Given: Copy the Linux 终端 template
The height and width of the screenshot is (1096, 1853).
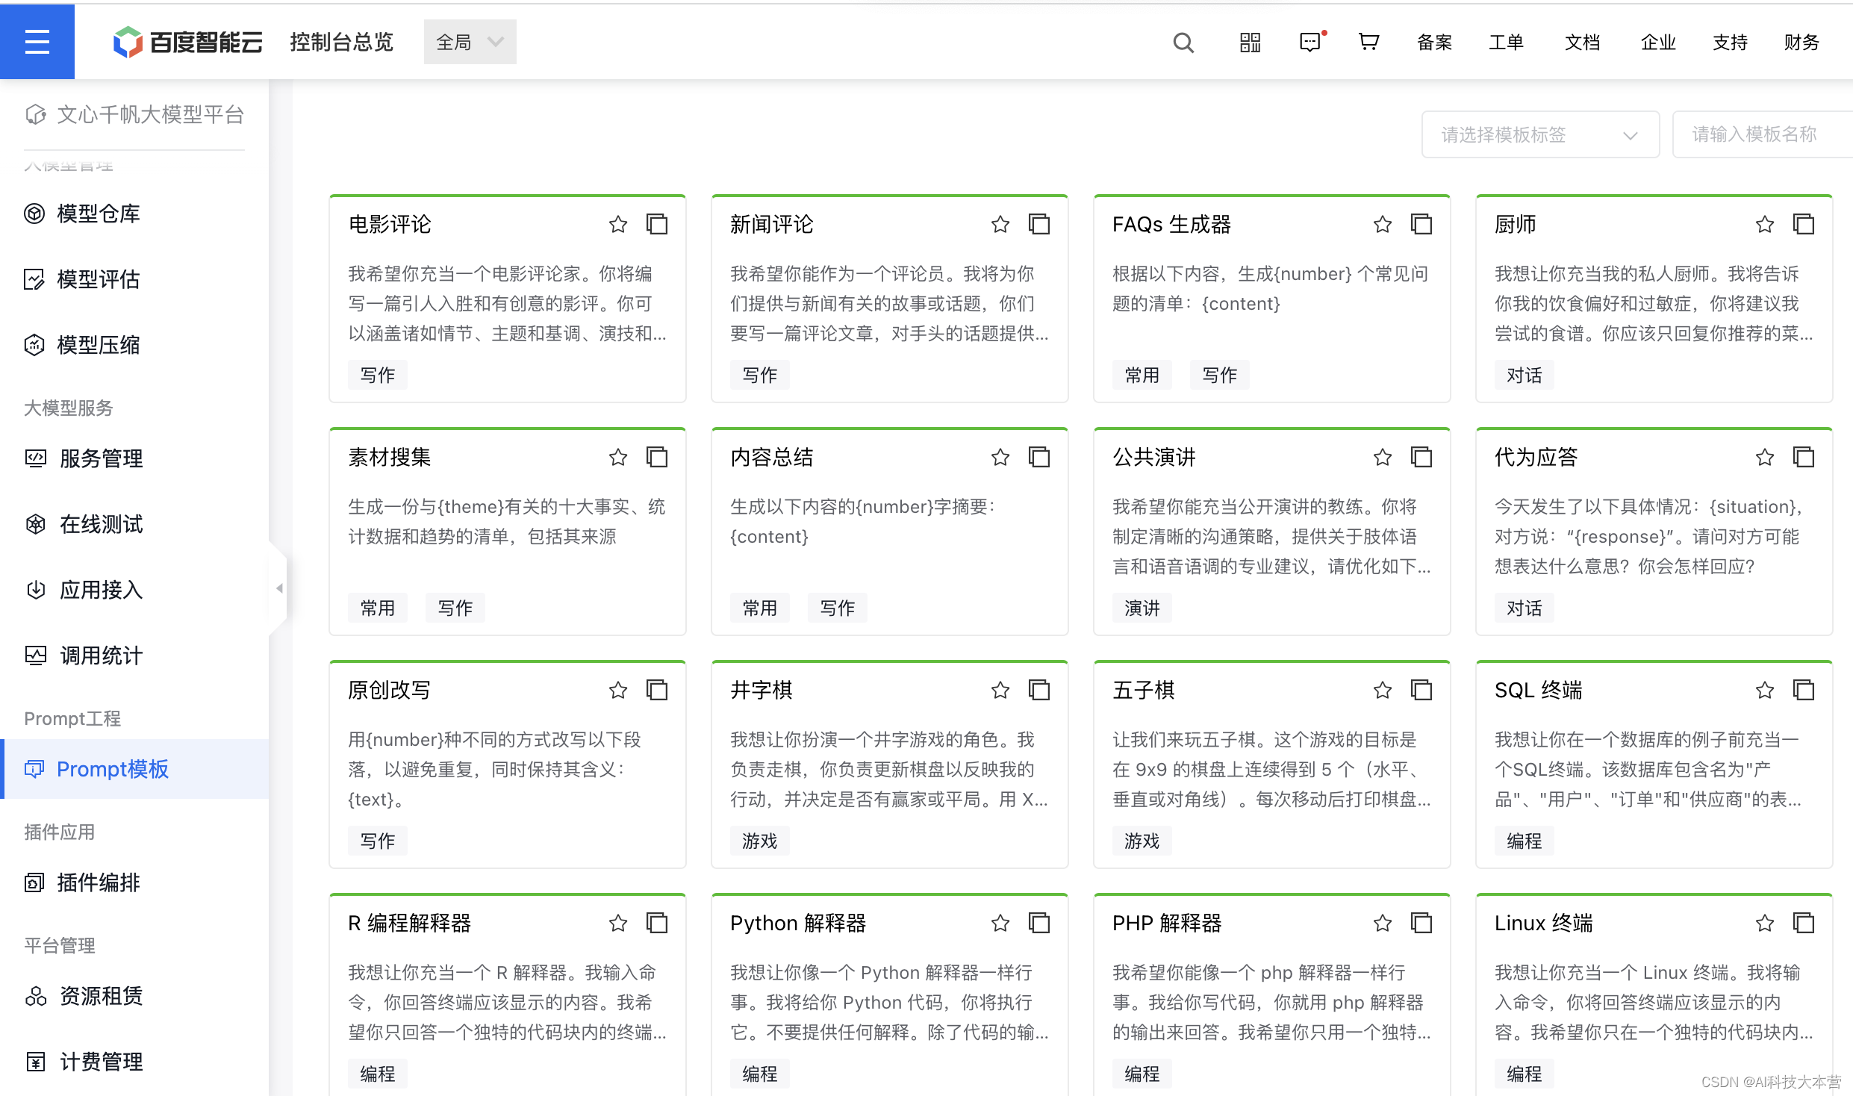Looking at the screenshot, I should tap(1804, 923).
